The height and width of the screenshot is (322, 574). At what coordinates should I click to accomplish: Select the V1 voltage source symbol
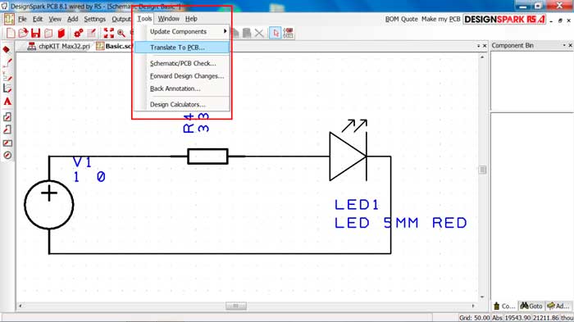[x=49, y=205]
